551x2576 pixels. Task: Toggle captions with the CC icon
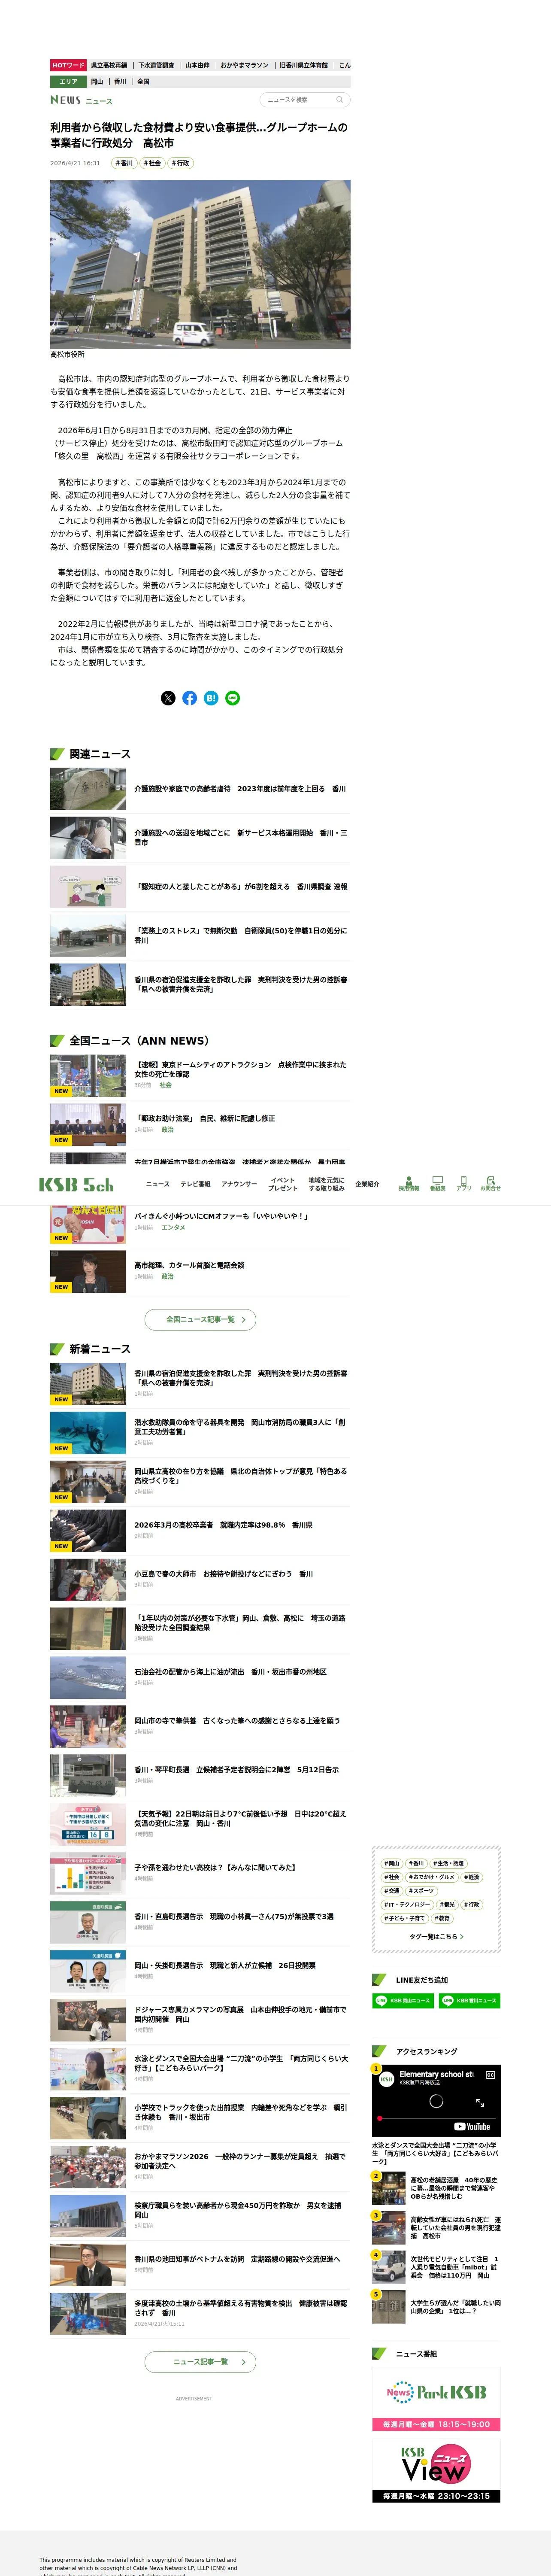490,2075
